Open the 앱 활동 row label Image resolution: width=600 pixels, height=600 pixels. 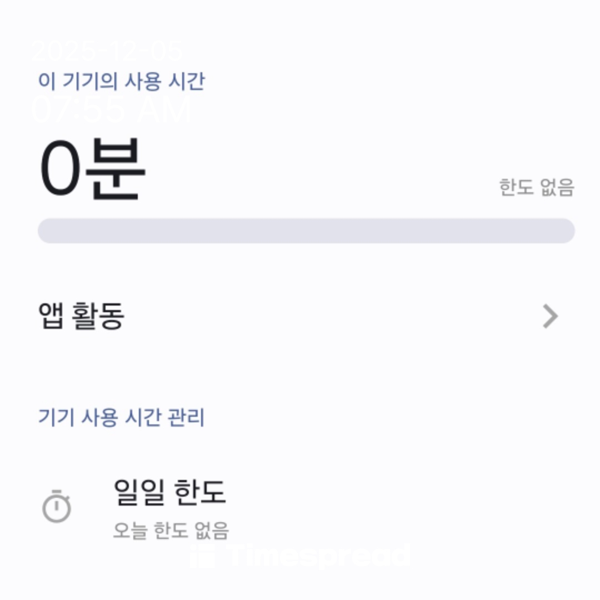(81, 316)
